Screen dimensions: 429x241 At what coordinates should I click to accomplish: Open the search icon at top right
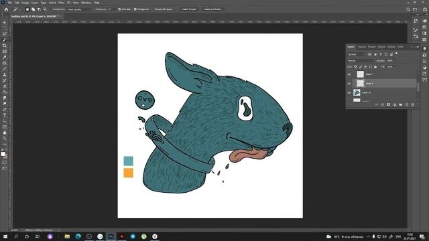pyautogui.click(x=408, y=9)
